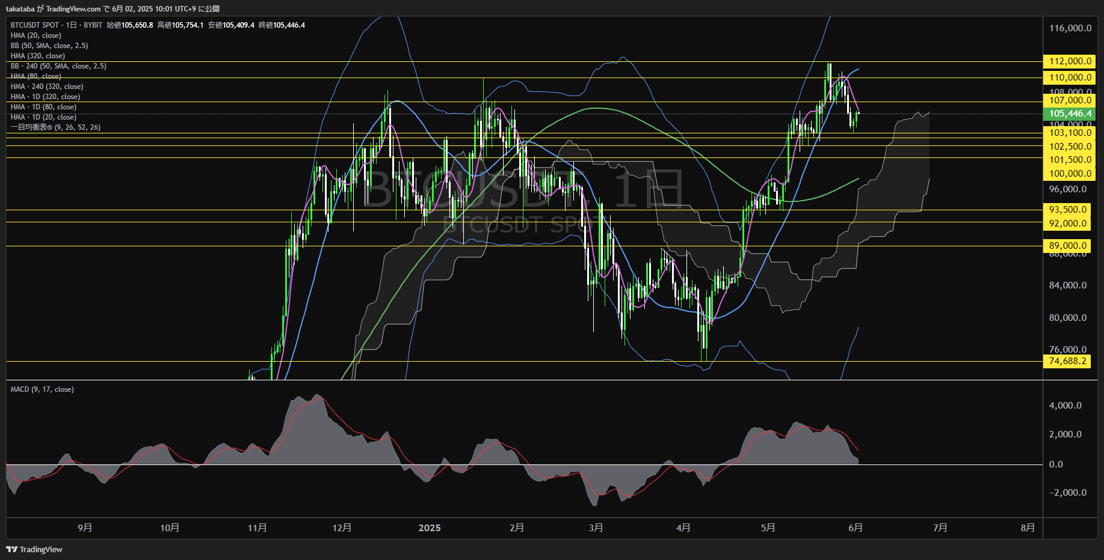Click the 4月 label on time axis
1104x560 pixels.
pos(683,528)
